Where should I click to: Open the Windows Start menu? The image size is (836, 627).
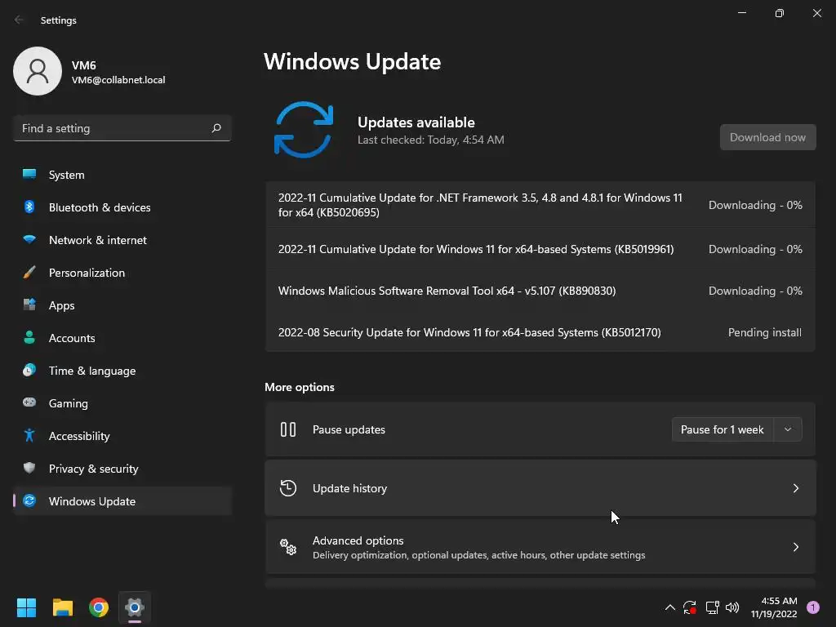tap(26, 607)
